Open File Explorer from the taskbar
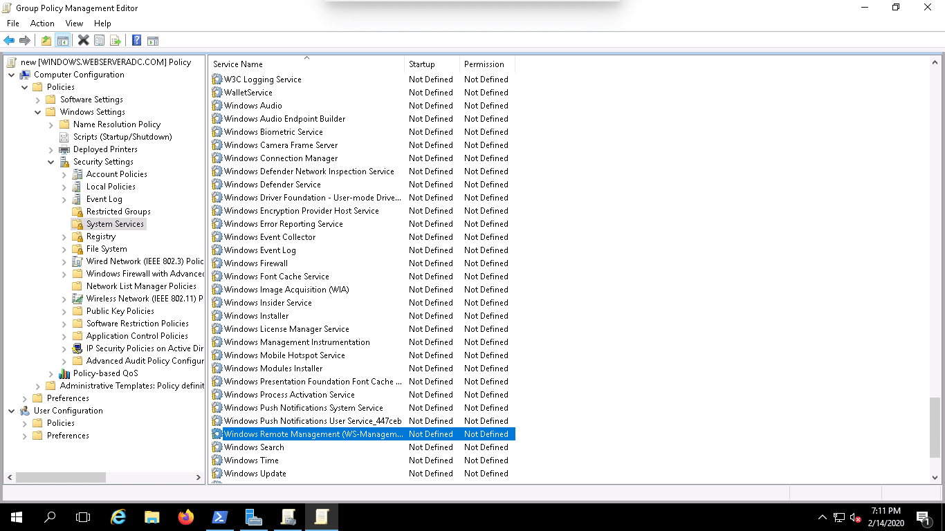The height and width of the screenshot is (531, 945). click(152, 517)
